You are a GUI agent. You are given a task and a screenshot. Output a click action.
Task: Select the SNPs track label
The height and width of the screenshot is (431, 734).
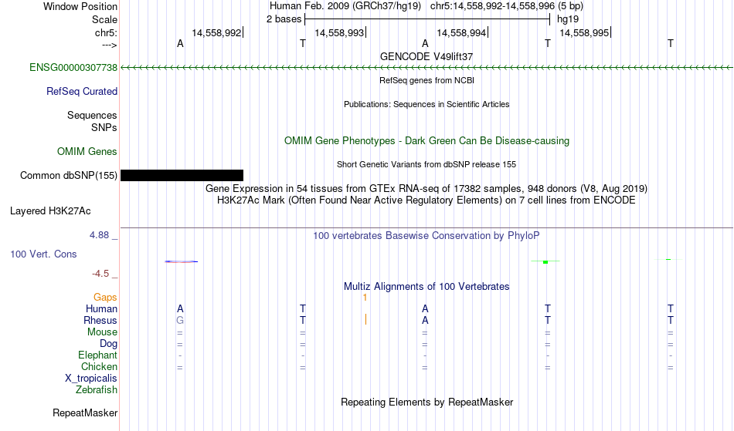[104, 127]
